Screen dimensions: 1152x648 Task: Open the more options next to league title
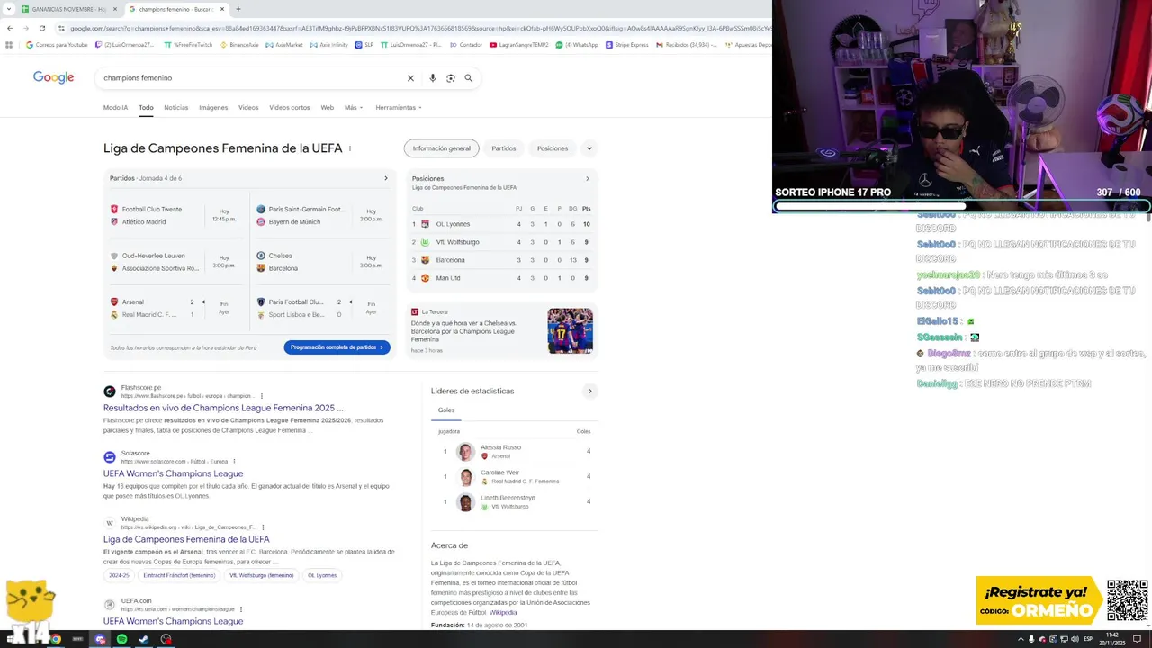point(349,148)
